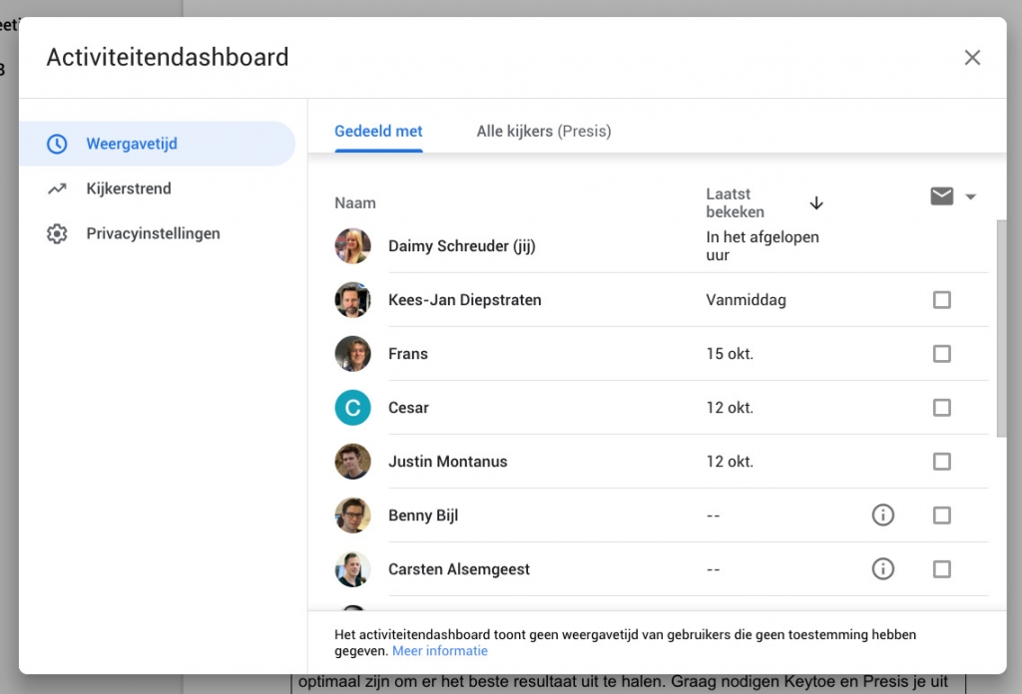1022x694 pixels.
Task: Open the Meer informatie link
Action: pyautogui.click(x=440, y=651)
